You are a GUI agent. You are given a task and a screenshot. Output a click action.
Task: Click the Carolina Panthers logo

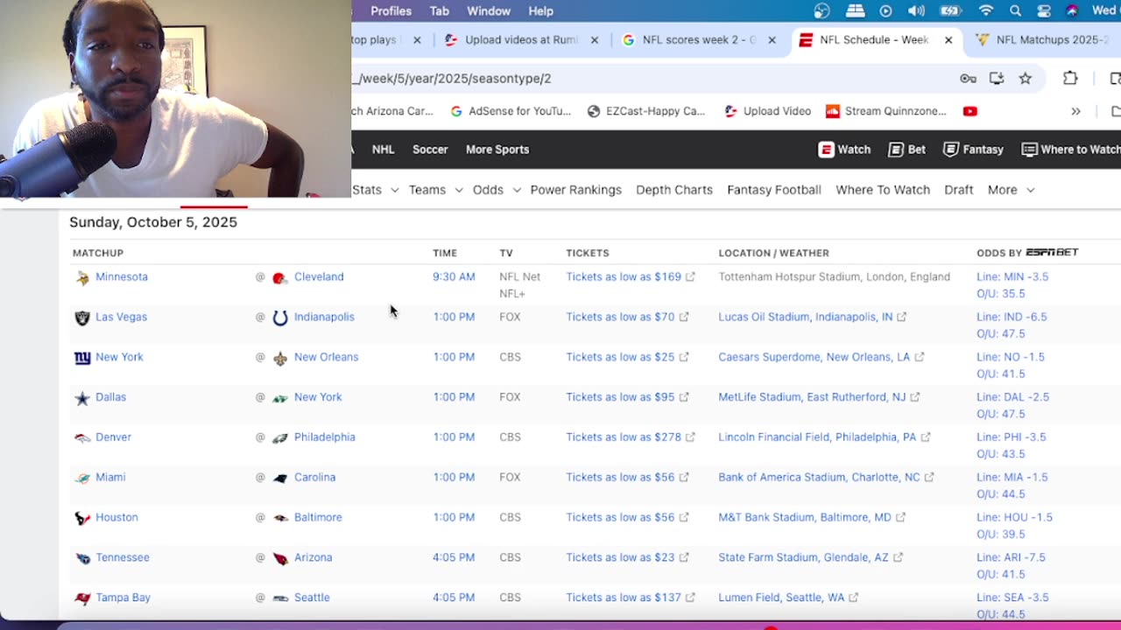280,478
